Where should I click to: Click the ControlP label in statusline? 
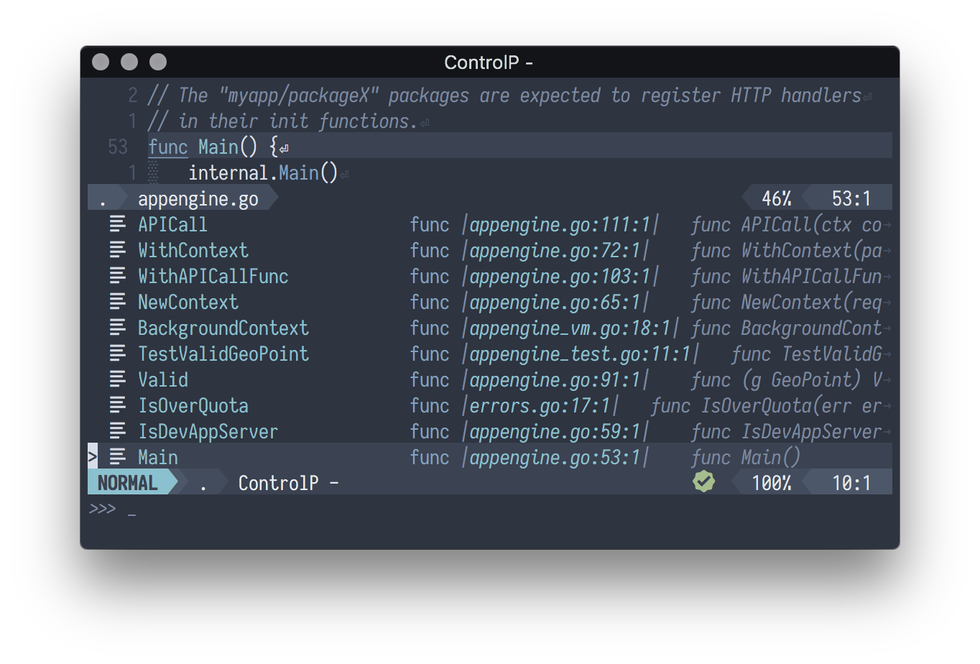[288, 483]
